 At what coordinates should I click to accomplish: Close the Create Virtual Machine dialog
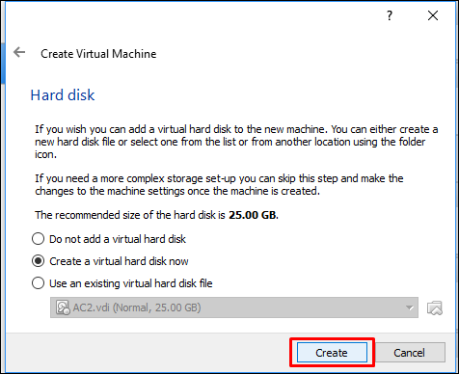coord(433,15)
